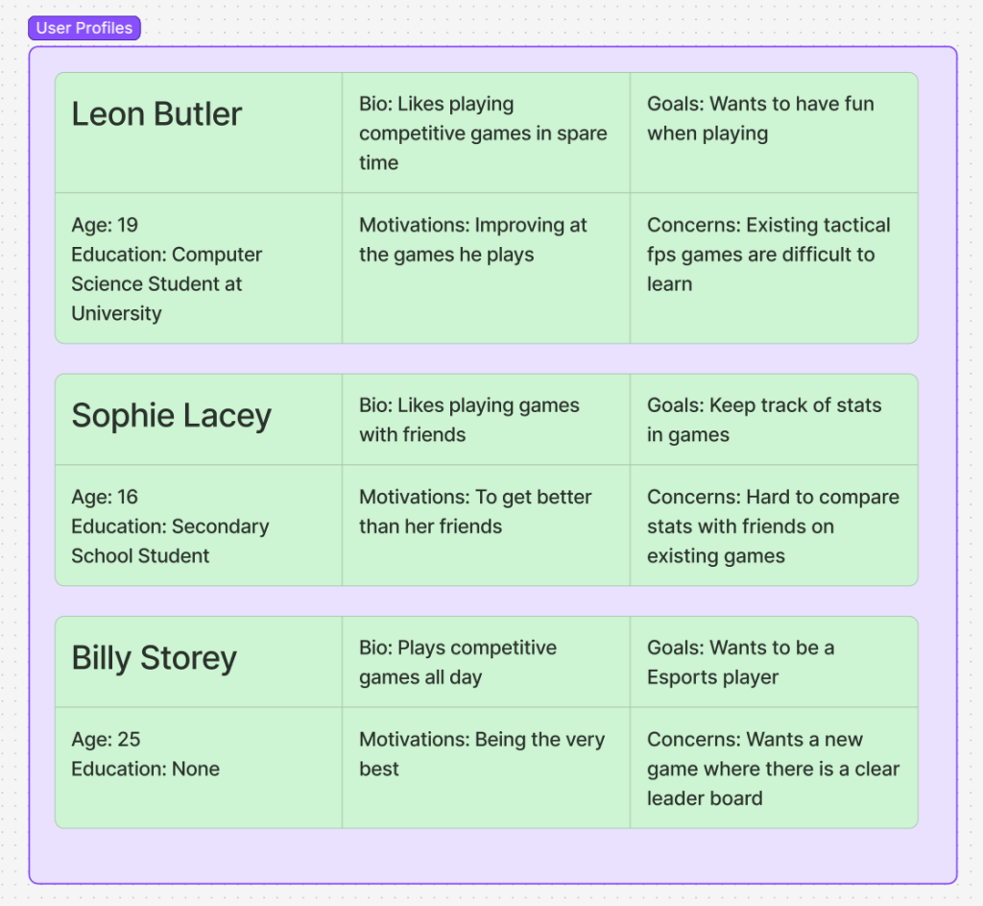Click 'Hard to compare stats' Concerns cell
Viewport: 983px width, 906px height.
[x=773, y=526]
